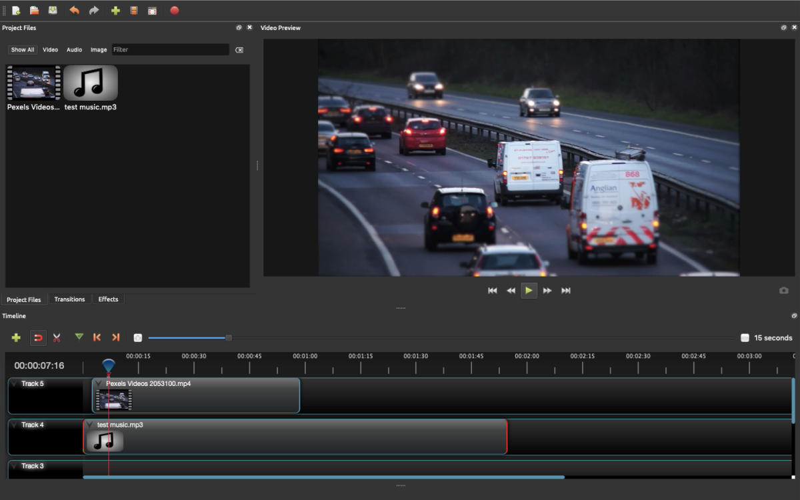Save the project using the toolbar
800x500 pixels.
53,11
